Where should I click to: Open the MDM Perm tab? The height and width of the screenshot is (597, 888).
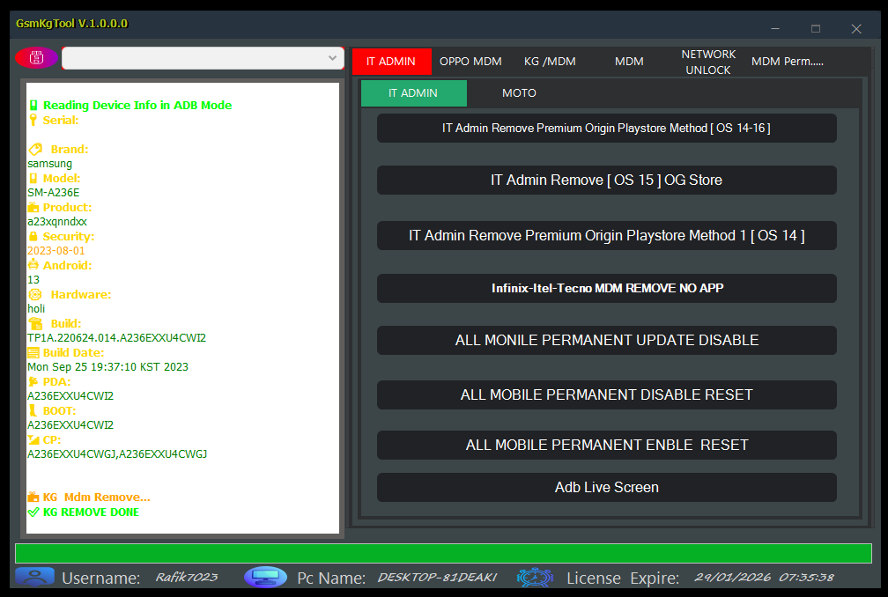pyautogui.click(x=787, y=62)
